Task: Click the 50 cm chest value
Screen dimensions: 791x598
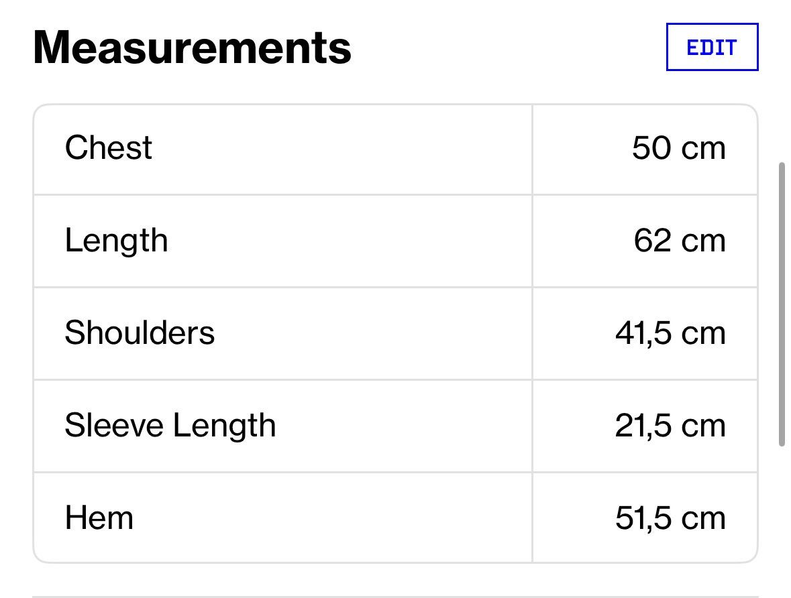Action: [x=678, y=147]
